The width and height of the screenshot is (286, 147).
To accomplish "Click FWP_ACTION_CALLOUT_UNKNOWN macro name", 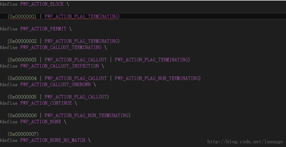I will pos(55,85).
